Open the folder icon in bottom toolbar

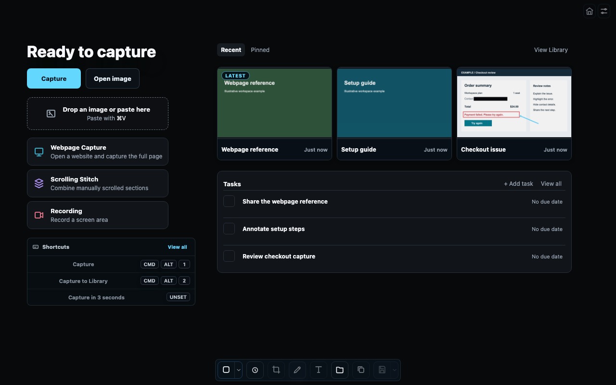340,370
